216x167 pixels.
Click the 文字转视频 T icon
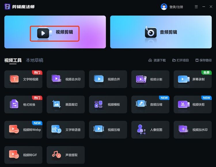pos(14,79)
